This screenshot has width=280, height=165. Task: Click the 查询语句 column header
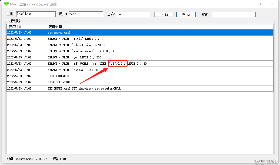160,27
